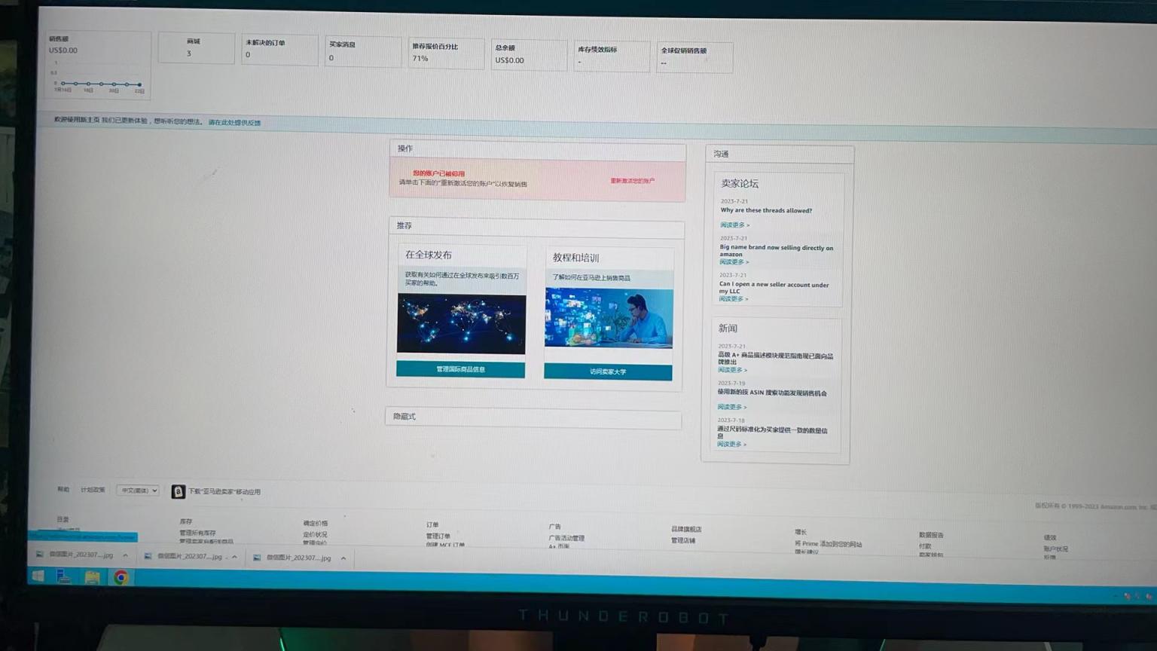Screen dimensions: 1157x651
Task: Expand options for the third downloaded jpg
Action: click(x=343, y=558)
